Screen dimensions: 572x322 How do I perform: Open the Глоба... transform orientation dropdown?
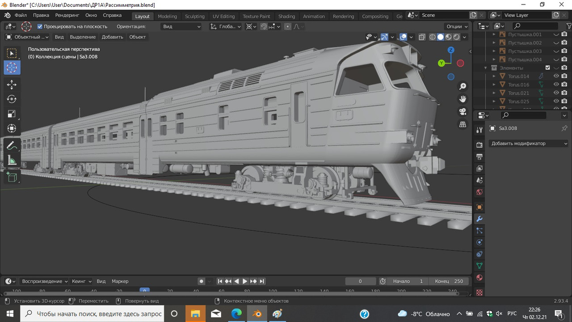pyautogui.click(x=226, y=26)
